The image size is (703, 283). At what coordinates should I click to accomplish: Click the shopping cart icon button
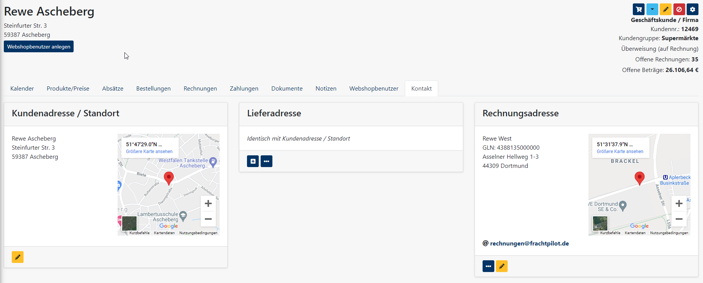[639, 9]
